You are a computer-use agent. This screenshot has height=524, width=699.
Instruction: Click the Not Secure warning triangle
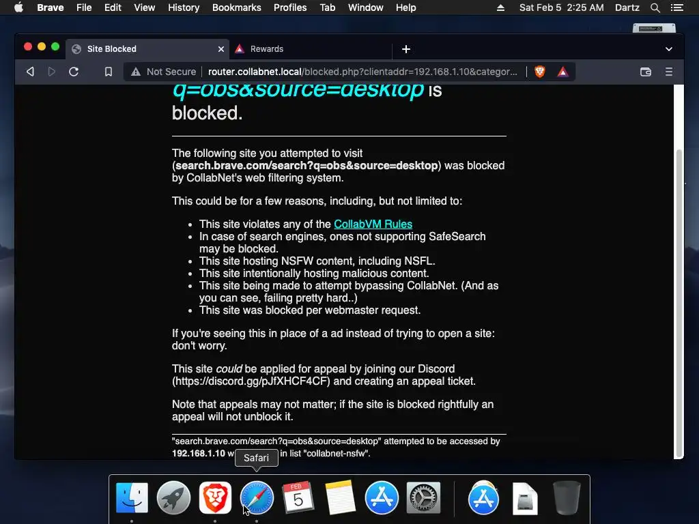click(x=136, y=72)
